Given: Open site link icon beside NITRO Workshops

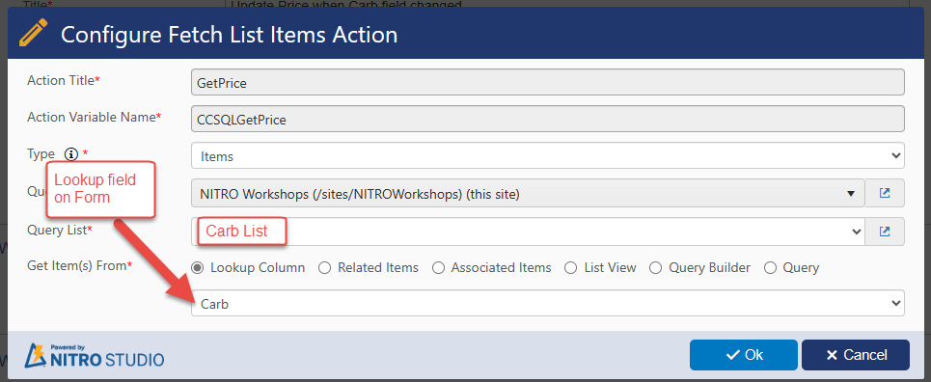Looking at the screenshot, I should click(x=885, y=194).
